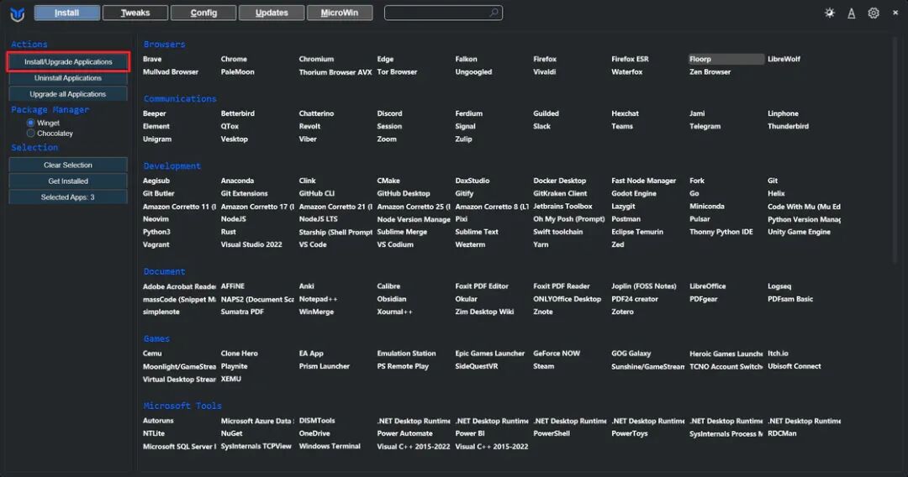Click Selected Apps: 3 button
This screenshot has height=477, width=908.
[68, 197]
